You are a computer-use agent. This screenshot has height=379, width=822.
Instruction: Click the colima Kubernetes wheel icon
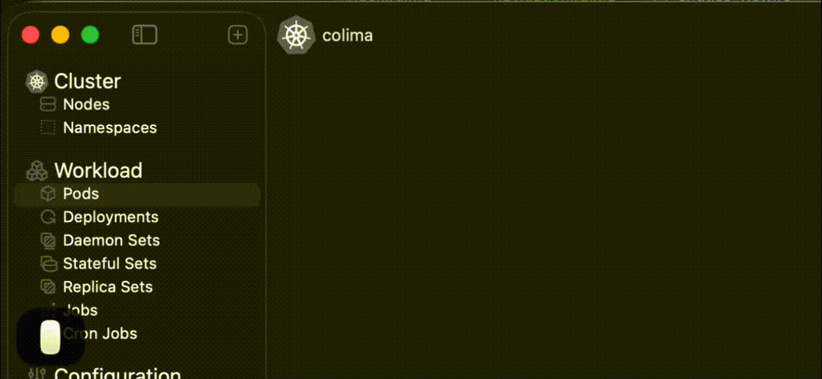click(296, 35)
